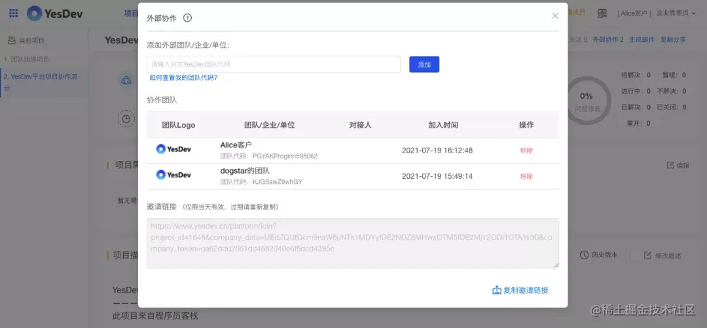The width and height of the screenshot is (707, 328).
Task: Click the dogstar的团队 team name
Action: tap(245, 170)
